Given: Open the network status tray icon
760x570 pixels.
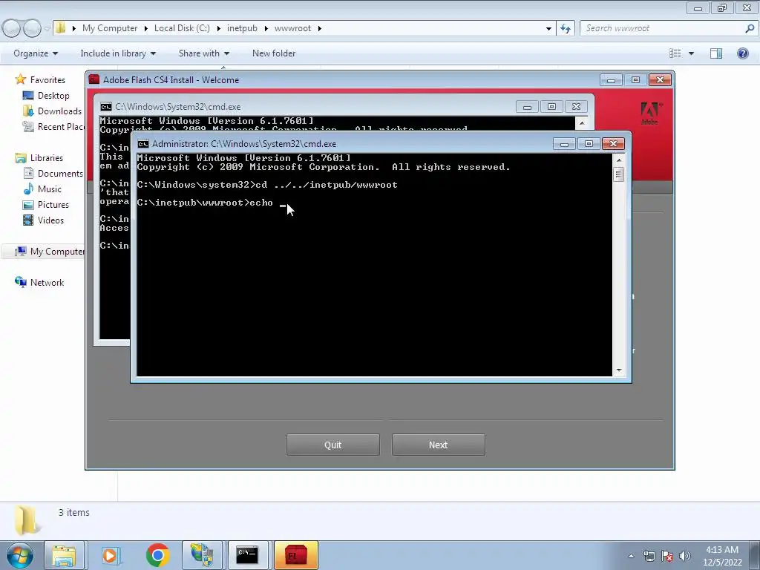Looking at the screenshot, I should (x=649, y=556).
